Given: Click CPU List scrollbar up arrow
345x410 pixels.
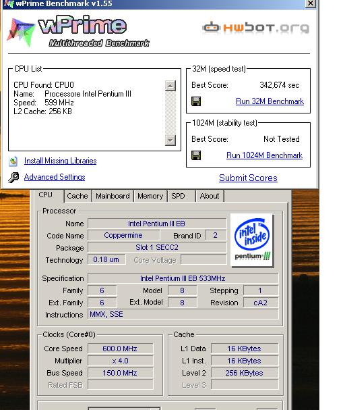Looking at the screenshot, I should coord(170,86).
